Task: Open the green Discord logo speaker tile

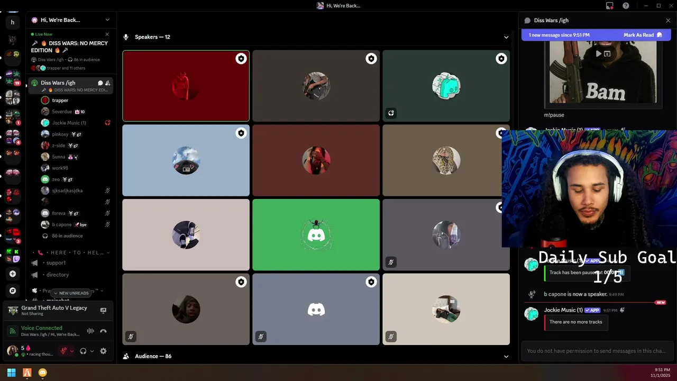Action: pos(316,234)
